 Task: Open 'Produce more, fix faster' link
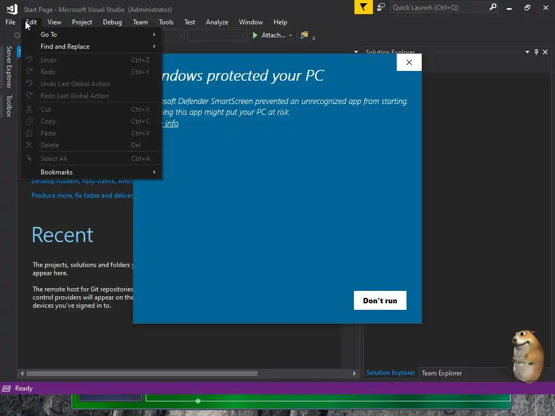[82, 196]
